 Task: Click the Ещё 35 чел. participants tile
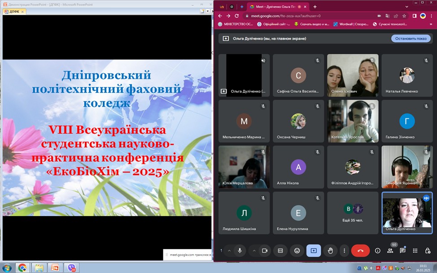[x=353, y=213]
